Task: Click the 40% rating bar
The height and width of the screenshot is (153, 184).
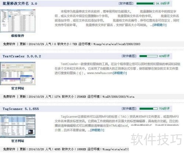Action: pos(149,56)
